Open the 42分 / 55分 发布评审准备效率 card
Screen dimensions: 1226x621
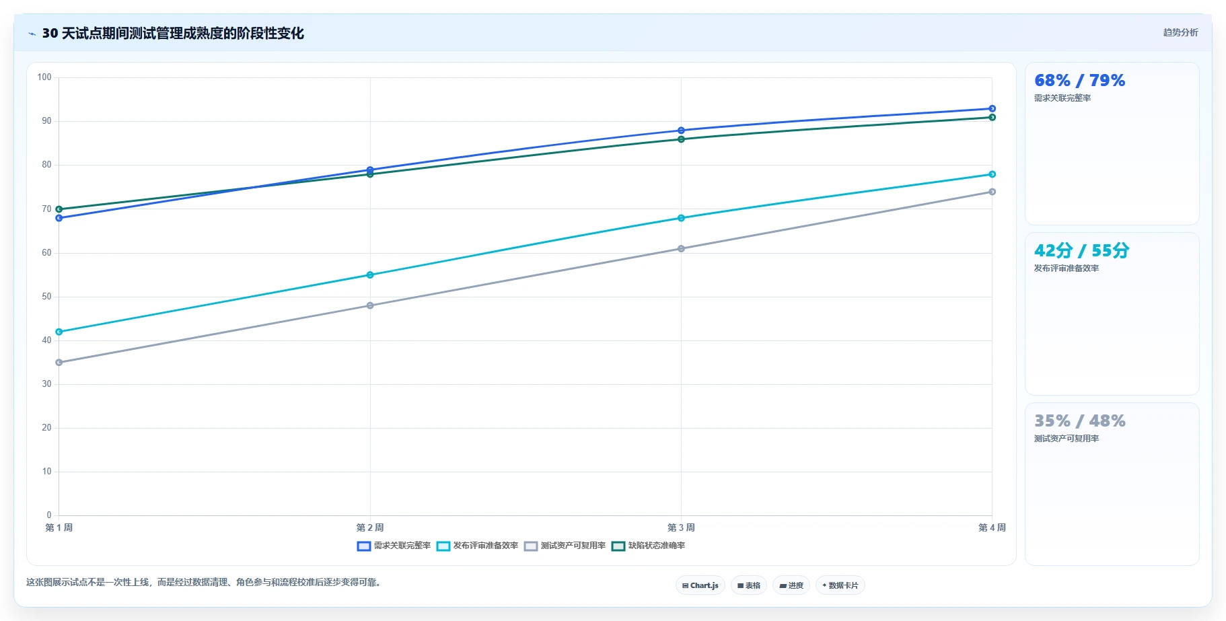pos(1112,314)
